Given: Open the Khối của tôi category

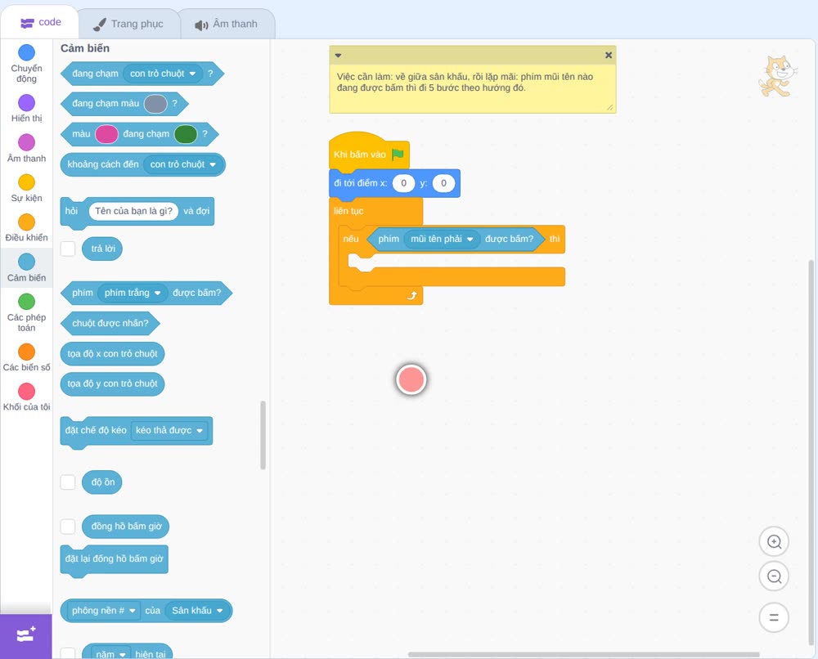Looking at the screenshot, I should click(27, 397).
